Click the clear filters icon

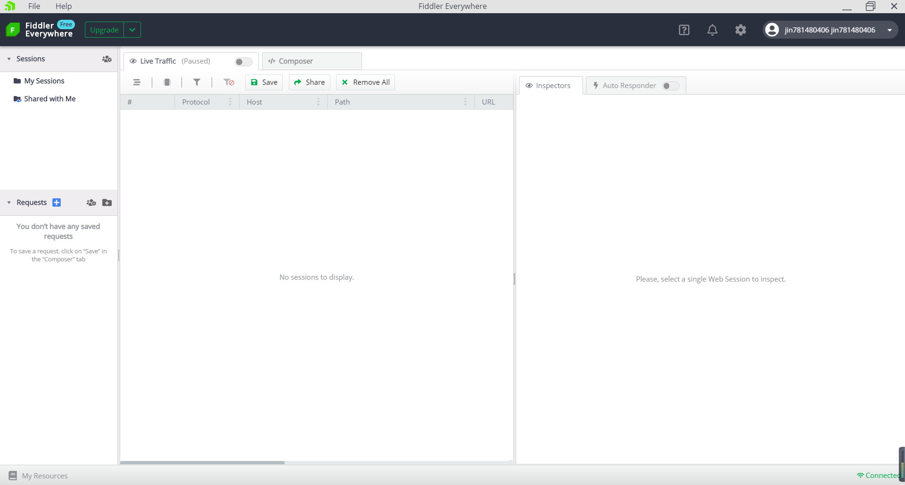[228, 82]
